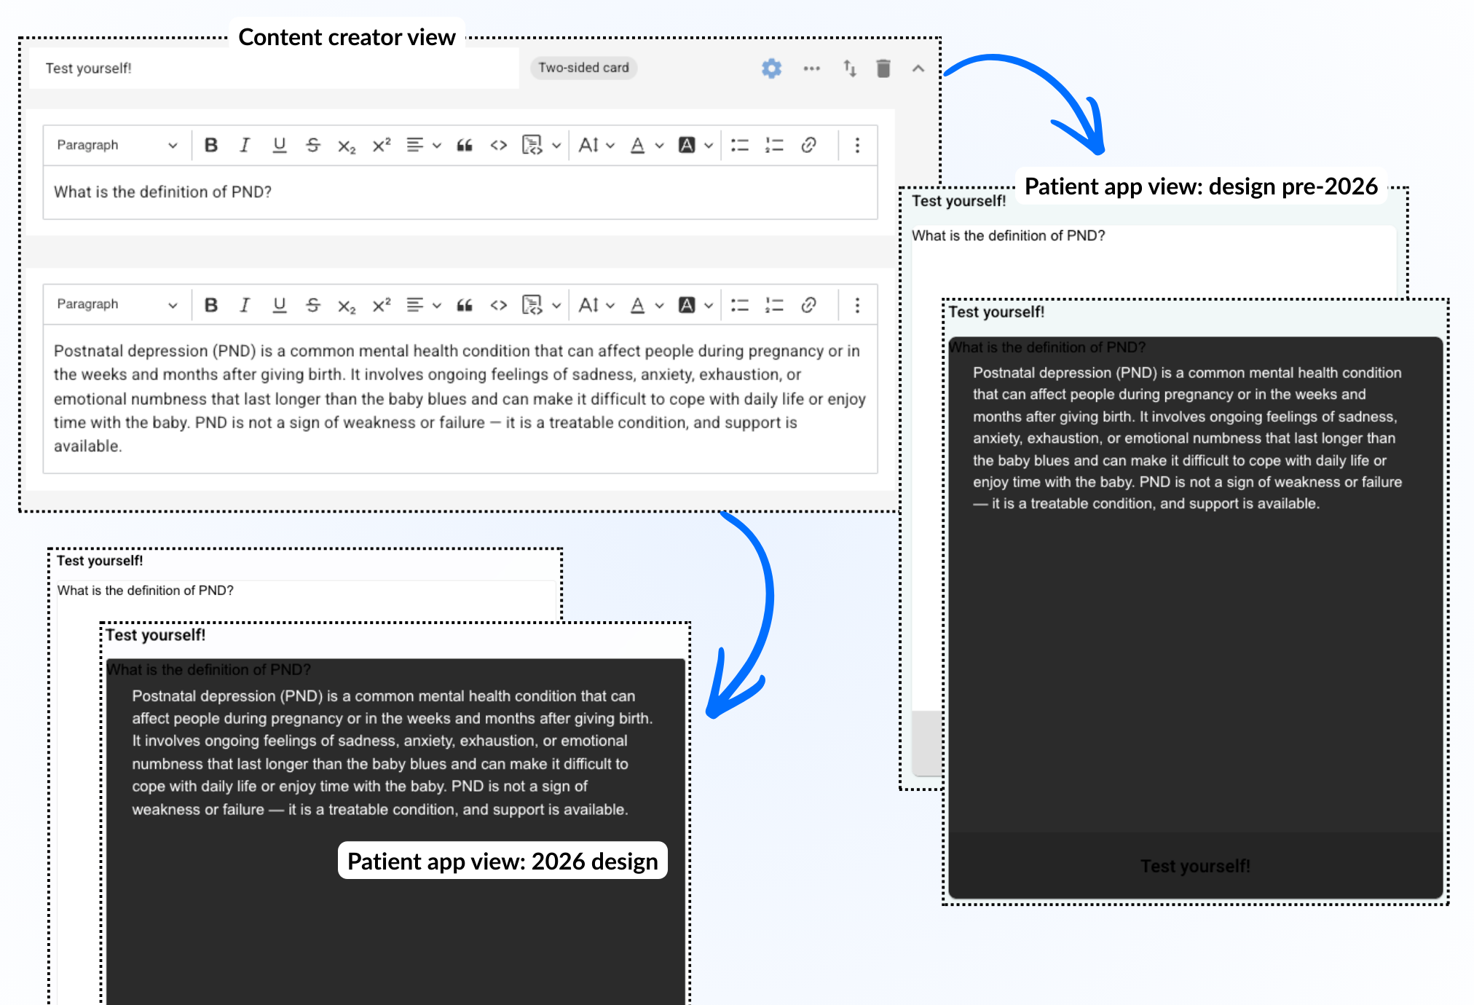Click the reorder up-down arrows icon
This screenshot has height=1005, width=1474.
tap(849, 68)
